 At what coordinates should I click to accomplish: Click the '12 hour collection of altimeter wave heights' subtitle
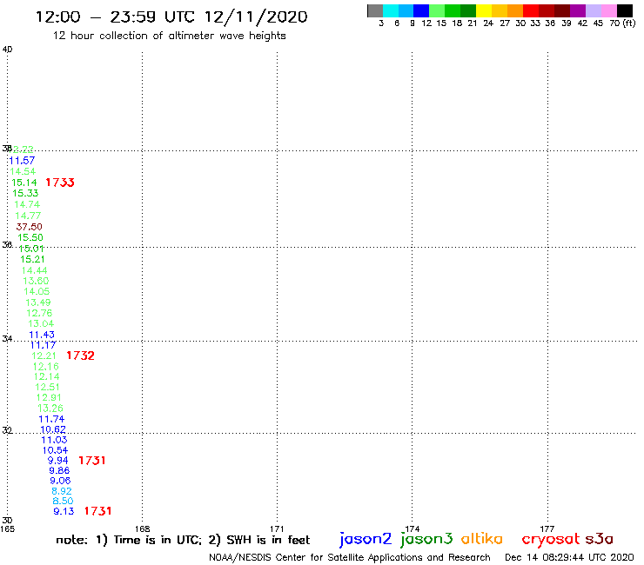coord(169,36)
